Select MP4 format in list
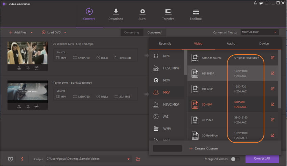 pos(166,56)
